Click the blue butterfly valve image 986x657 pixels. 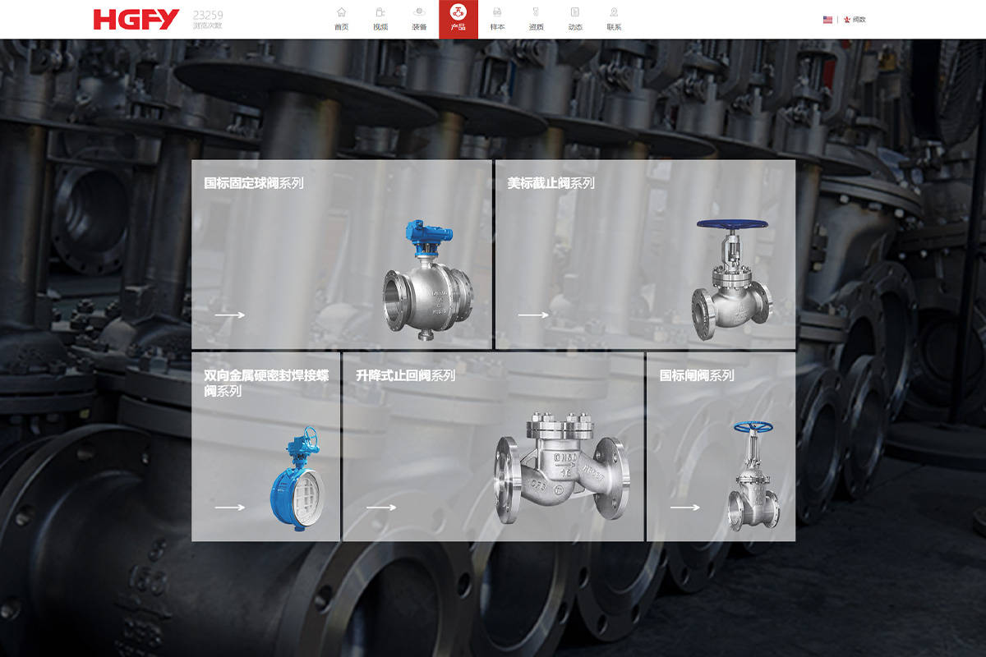(x=297, y=480)
